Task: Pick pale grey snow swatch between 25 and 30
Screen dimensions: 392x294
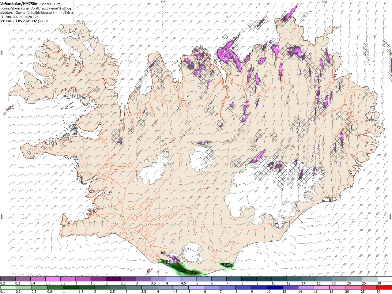Action: point(369,279)
